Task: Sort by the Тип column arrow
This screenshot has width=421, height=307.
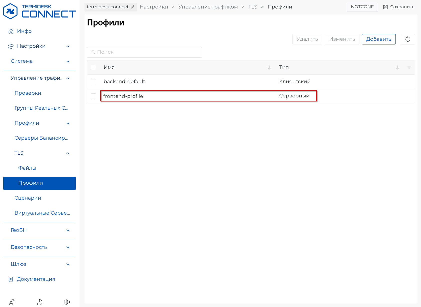Action: (397, 67)
